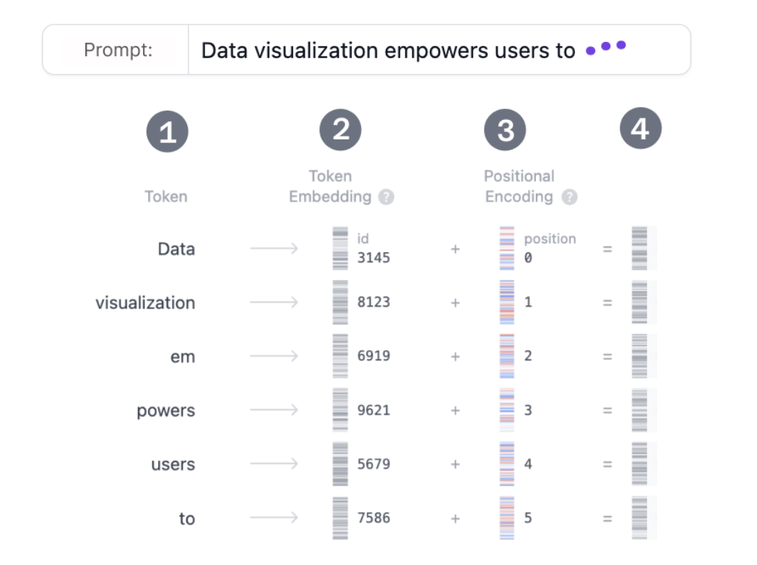Click the final summed vector for token "to"
The height and width of the screenshot is (565, 757).
tap(639, 518)
